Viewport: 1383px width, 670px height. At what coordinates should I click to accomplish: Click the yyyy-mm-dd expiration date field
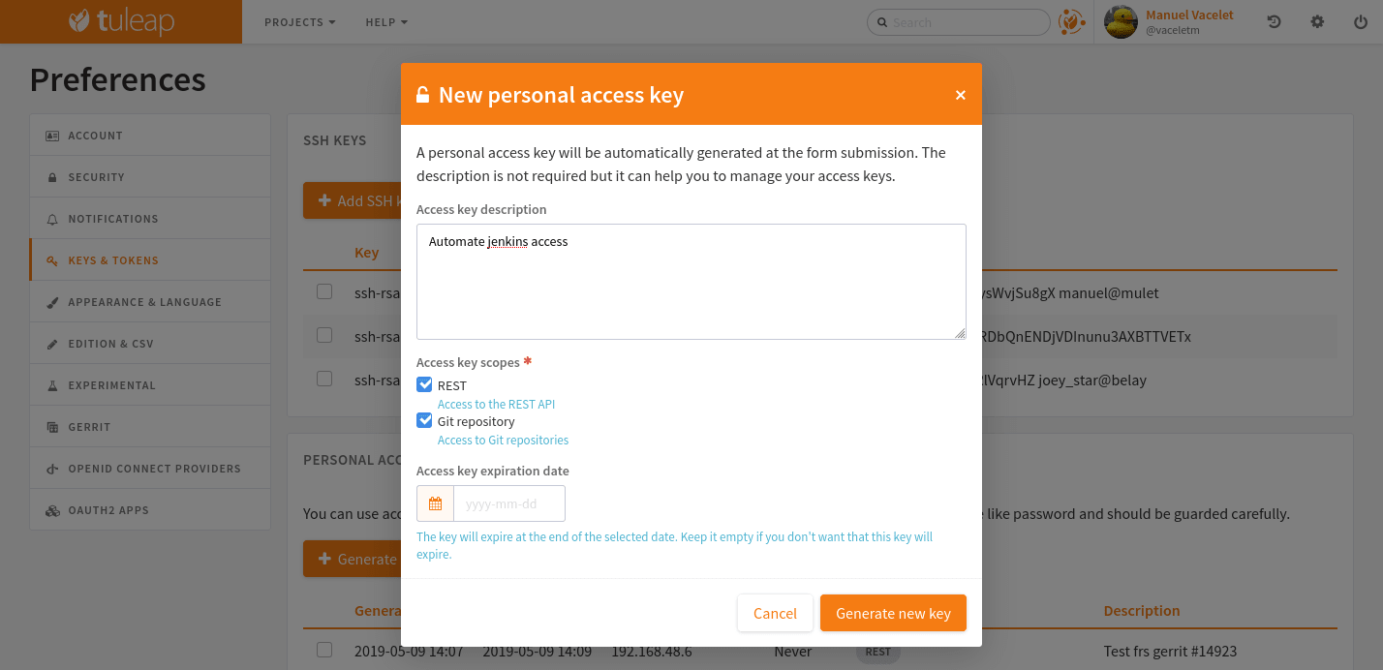coord(508,502)
